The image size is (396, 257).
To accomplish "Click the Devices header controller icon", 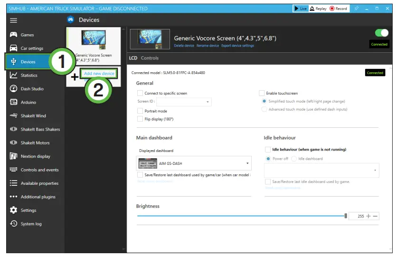I will pyautogui.click(x=70, y=19).
